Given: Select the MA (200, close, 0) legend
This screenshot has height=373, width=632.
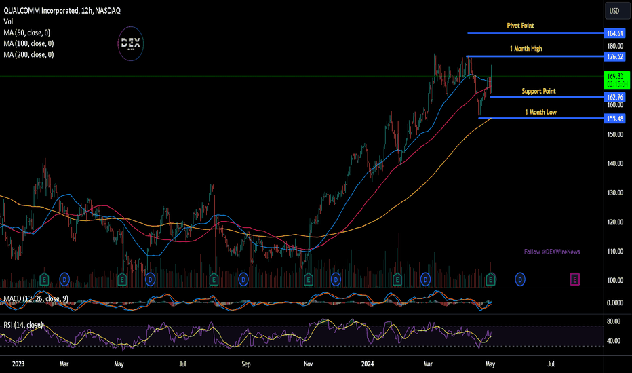Looking at the screenshot, I should tap(28, 54).
